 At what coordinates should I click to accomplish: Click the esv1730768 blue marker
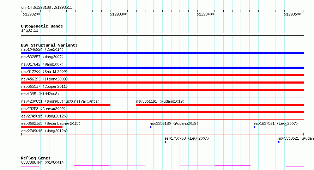coord(165,142)
